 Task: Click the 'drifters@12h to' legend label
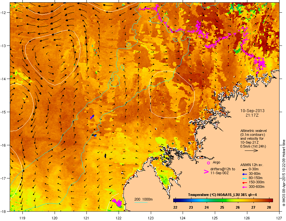coord(223,169)
